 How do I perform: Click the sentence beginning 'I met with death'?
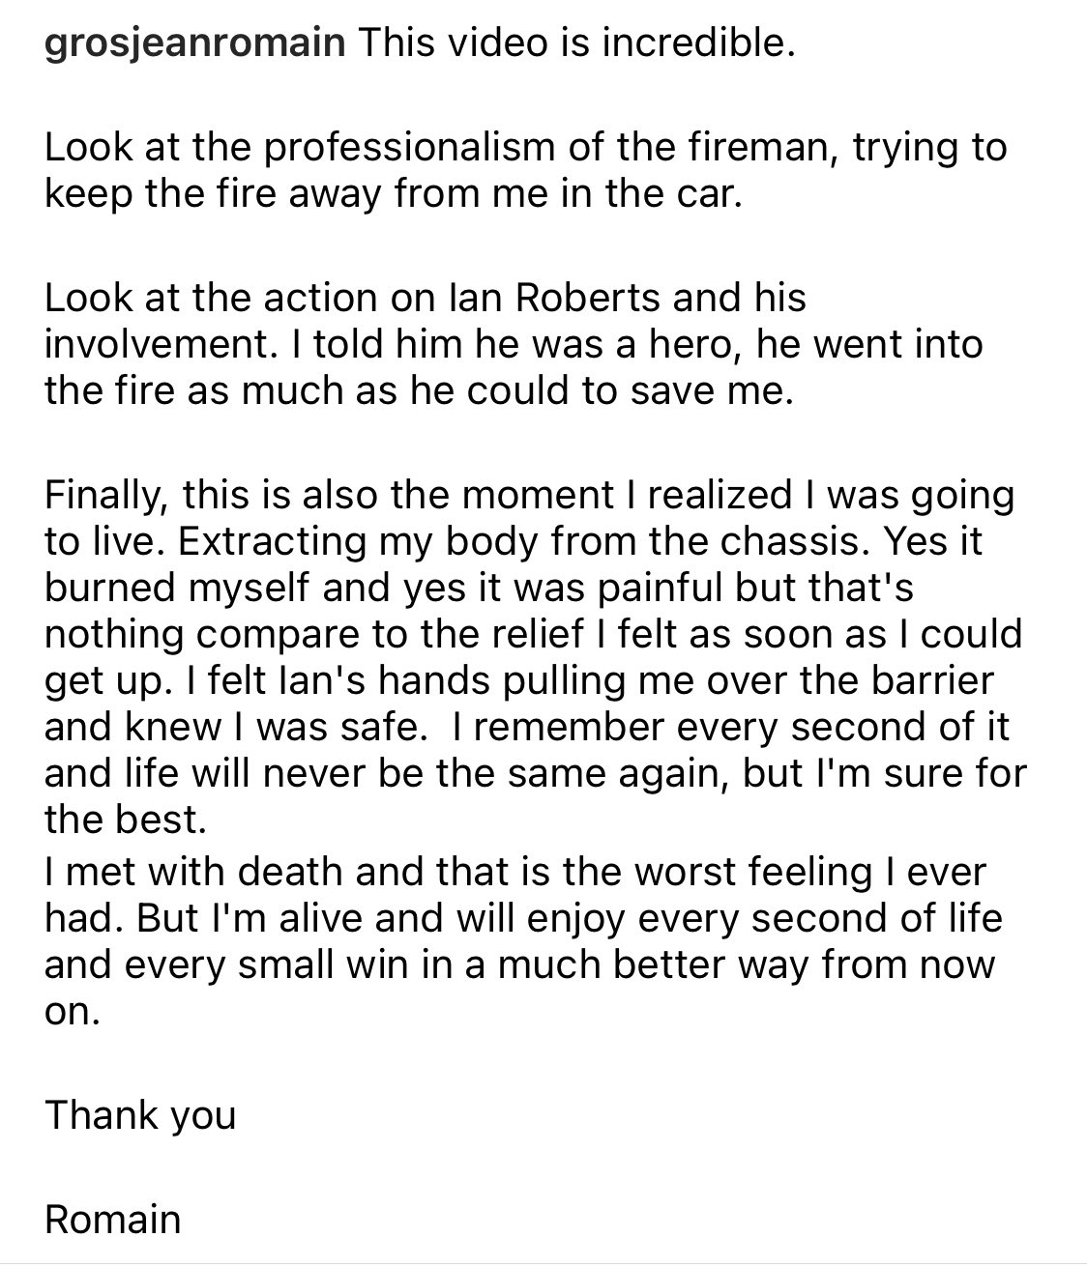[x=515, y=873]
